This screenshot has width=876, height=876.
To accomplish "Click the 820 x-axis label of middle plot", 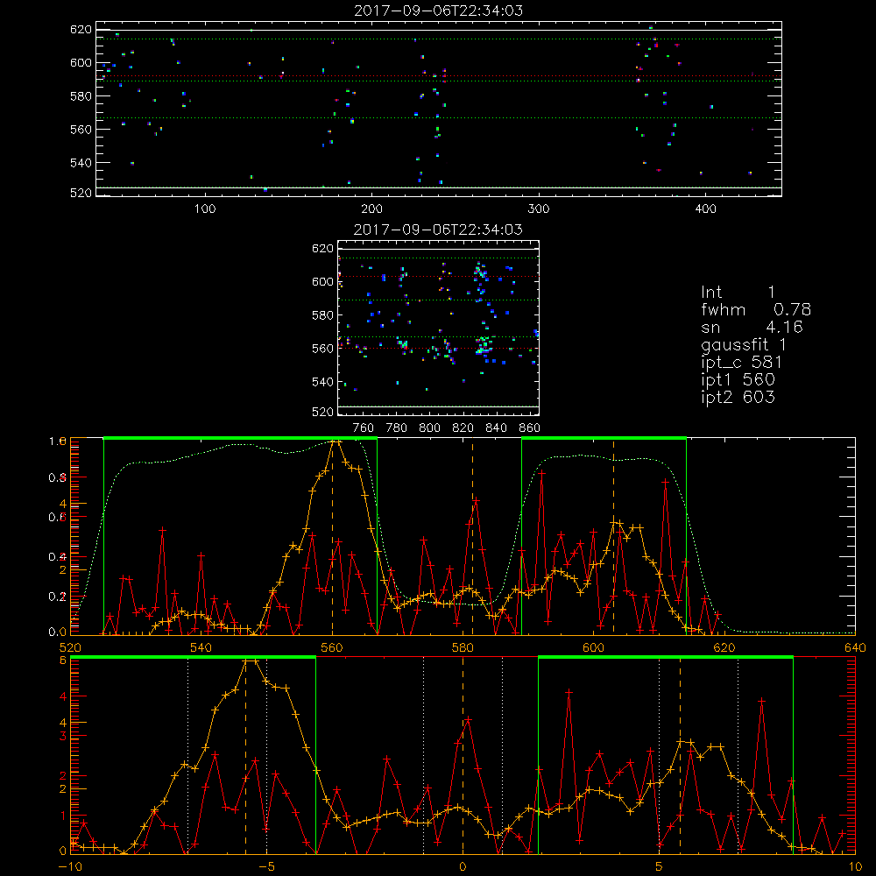I will pyautogui.click(x=463, y=428).
